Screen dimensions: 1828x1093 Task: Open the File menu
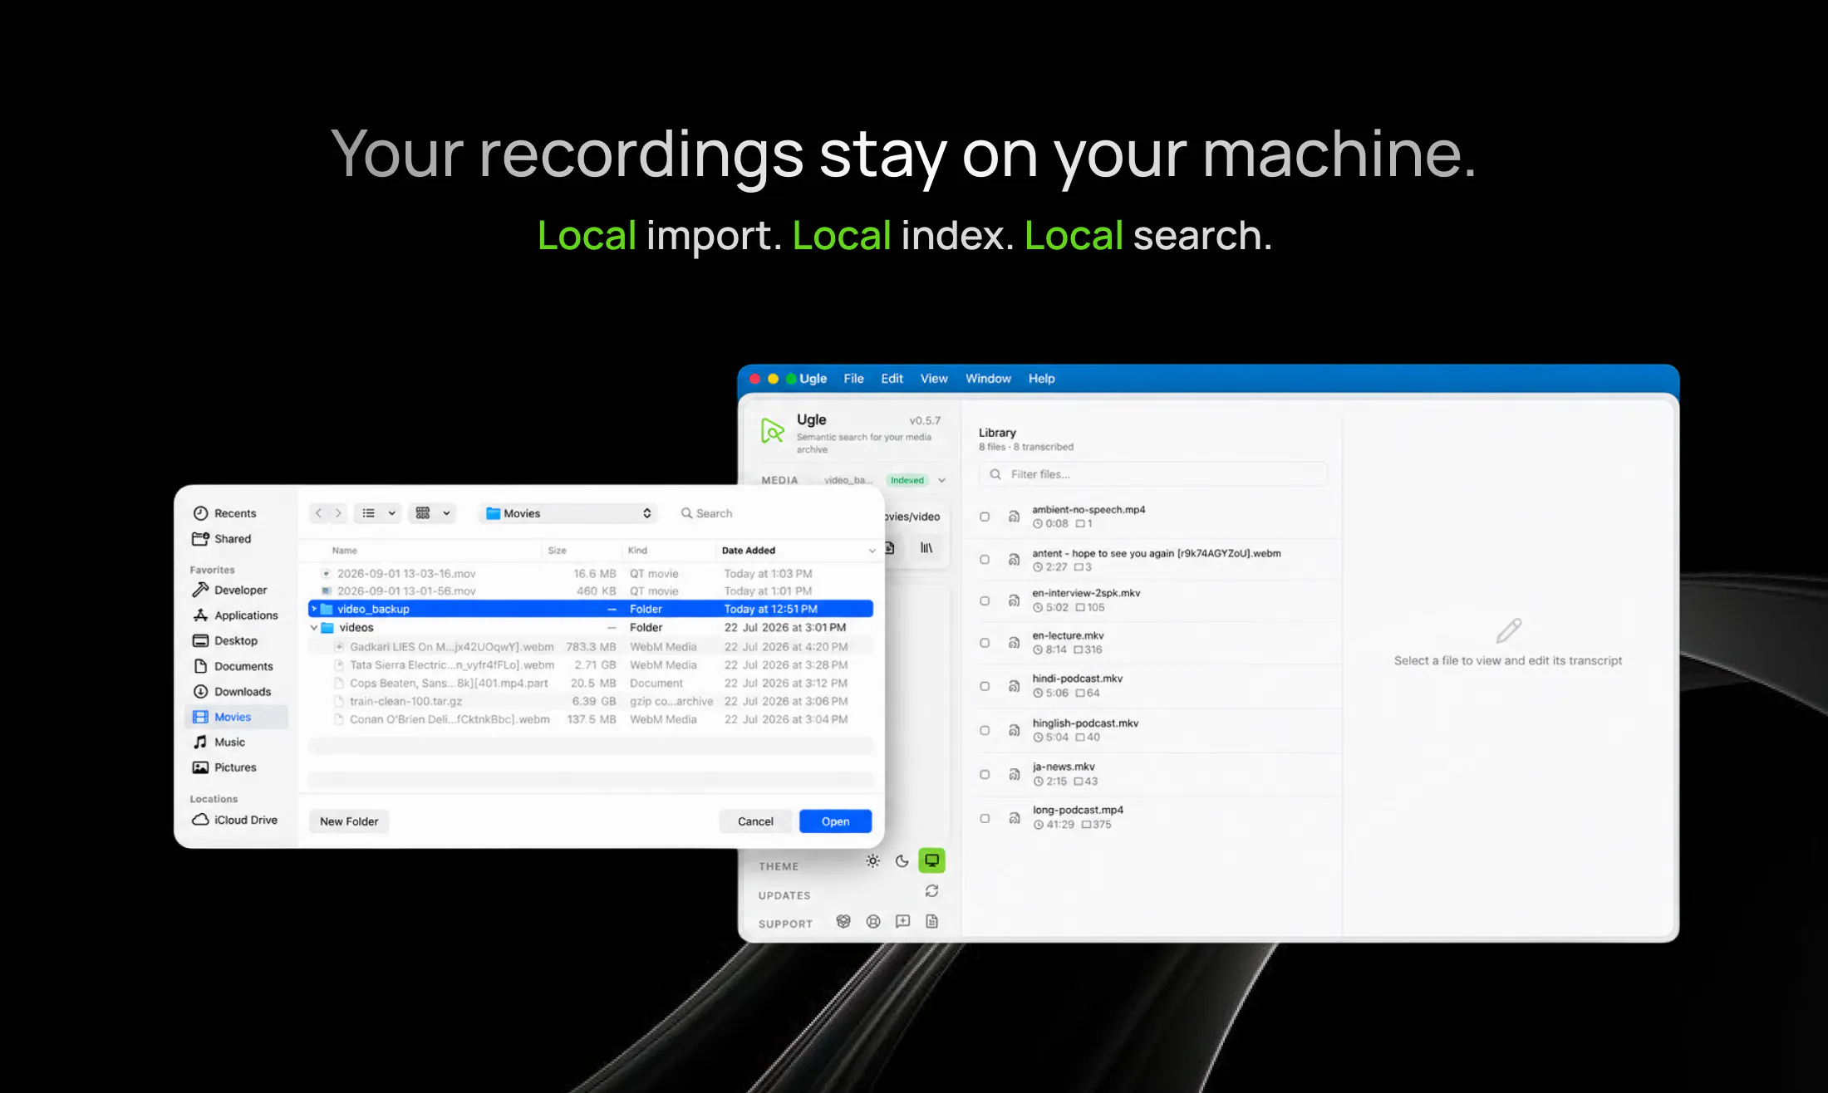pos(853,378)
